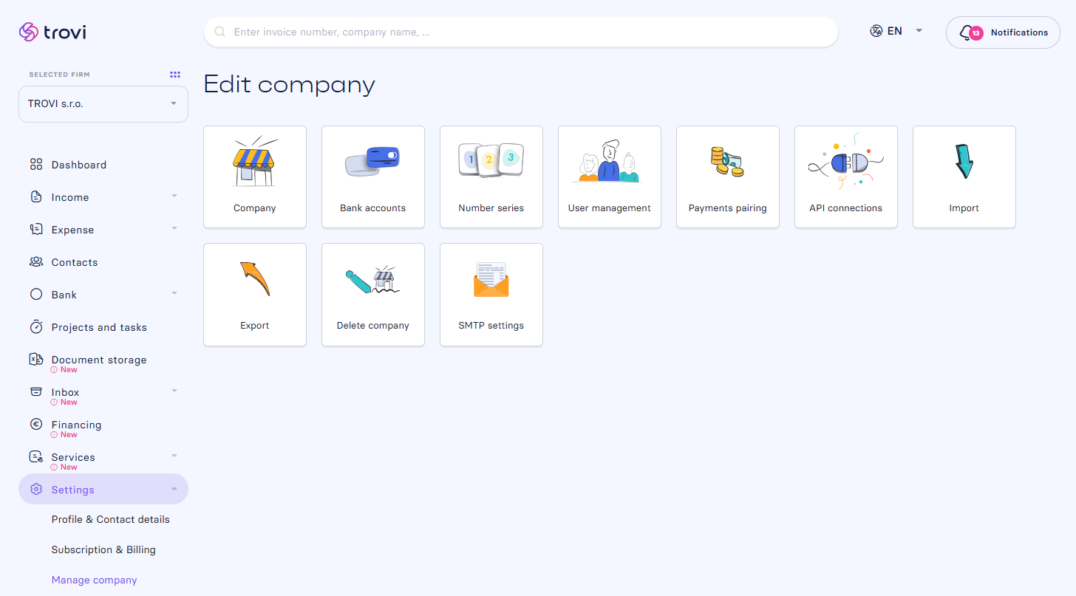Open the API connections plug tile

click(846, 177)
